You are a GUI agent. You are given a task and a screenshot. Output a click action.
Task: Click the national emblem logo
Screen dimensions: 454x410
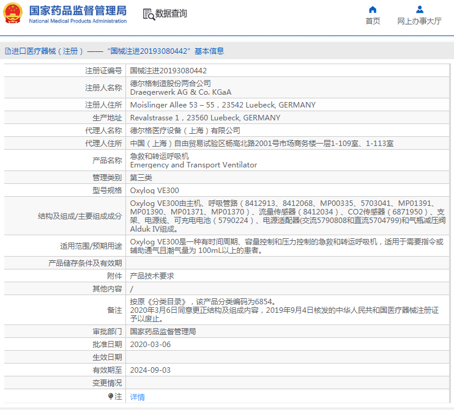(x=12, y=13)
